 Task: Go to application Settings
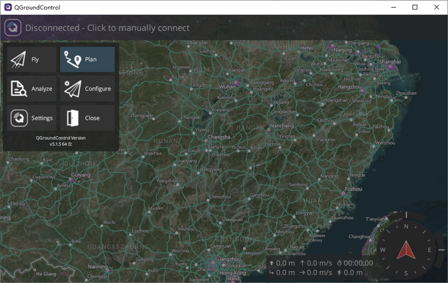coord(32,118)
